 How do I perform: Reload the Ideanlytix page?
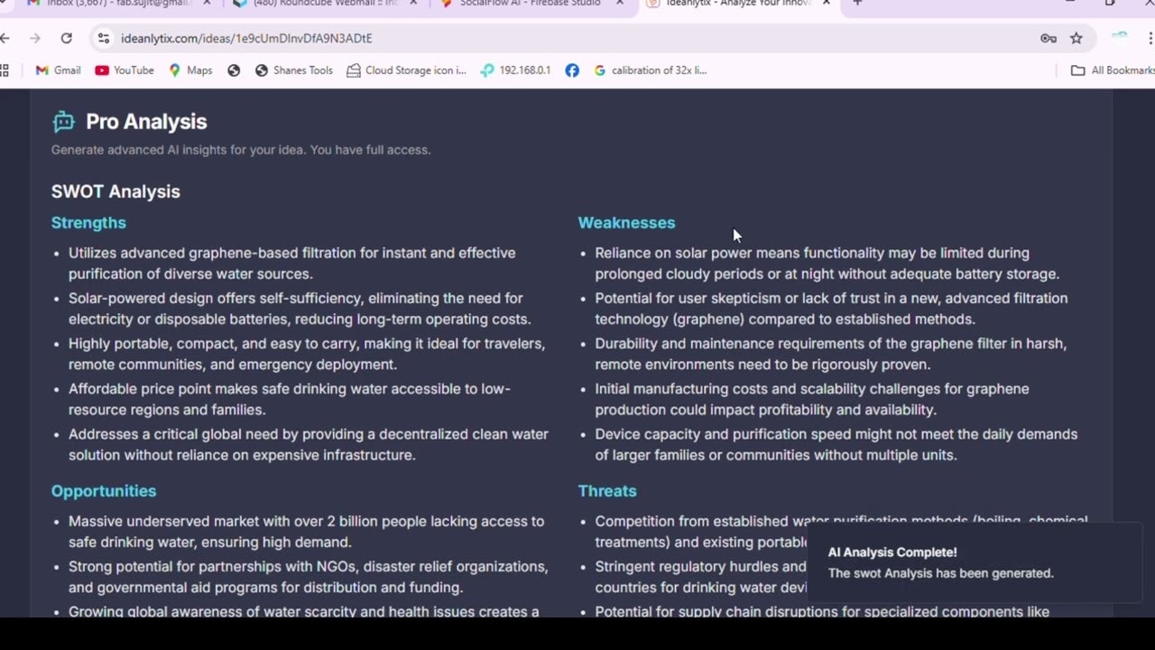tap(67, 38)
